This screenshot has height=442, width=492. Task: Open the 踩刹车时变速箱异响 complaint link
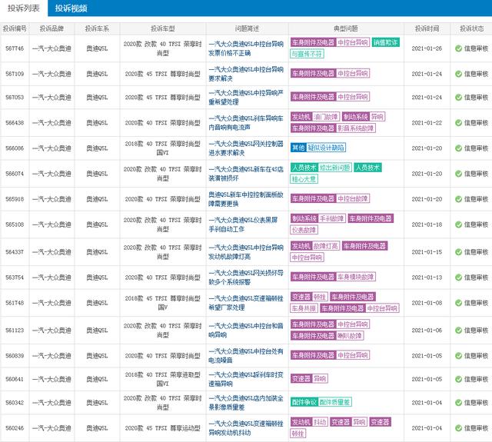pyautogui.click(x=246, y=379)
